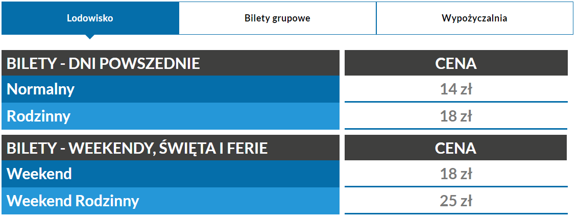Click the arrow pointer below Lodowisko tab

(x=90, y=36)
